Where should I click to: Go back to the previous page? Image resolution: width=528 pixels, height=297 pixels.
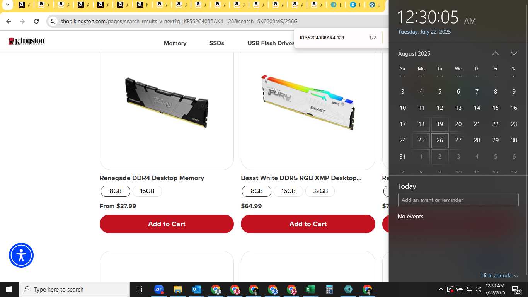click(9, 21)
